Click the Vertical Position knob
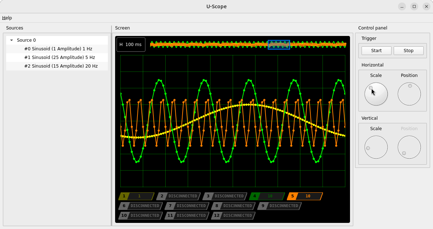This screenshot has width=433, height=229. pos(409,147)
